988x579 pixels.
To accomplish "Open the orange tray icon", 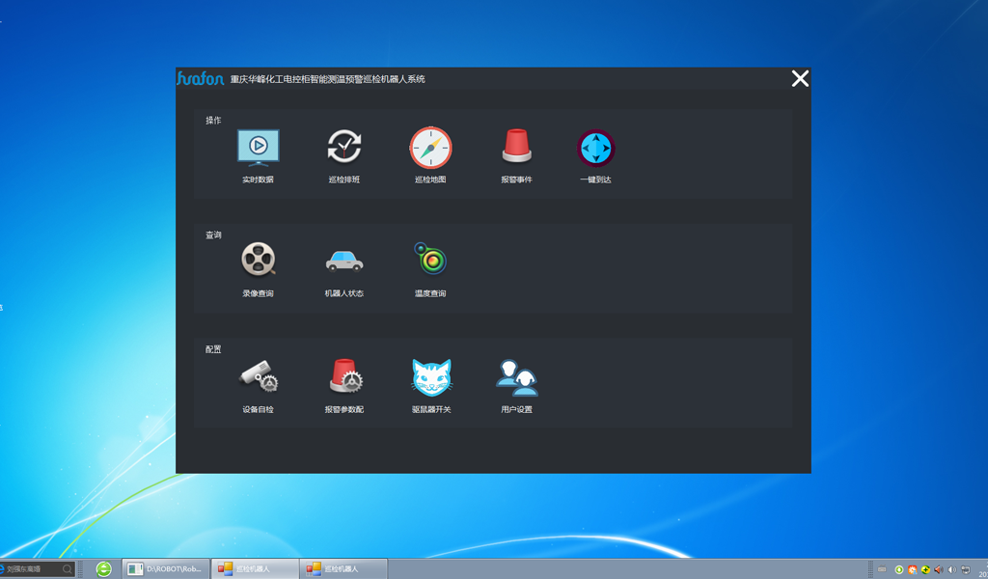I will (x=913, y=569).
